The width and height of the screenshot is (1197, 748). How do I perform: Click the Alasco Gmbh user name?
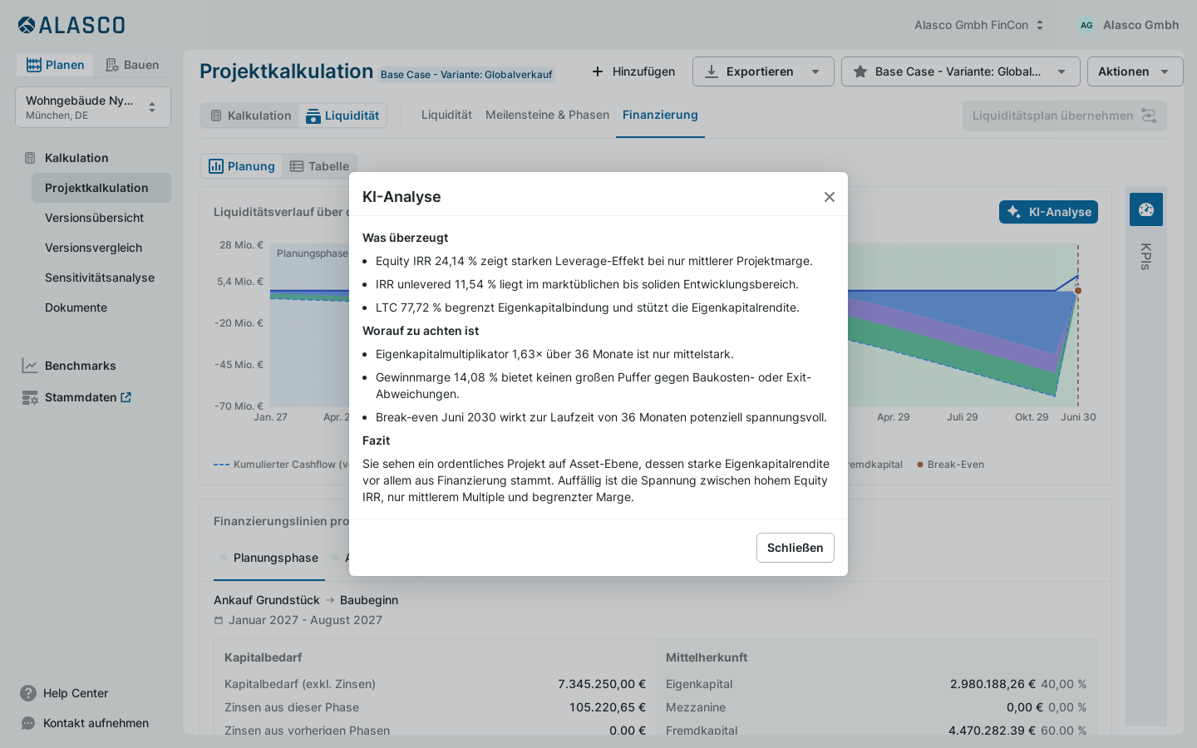coord(1140,25)
